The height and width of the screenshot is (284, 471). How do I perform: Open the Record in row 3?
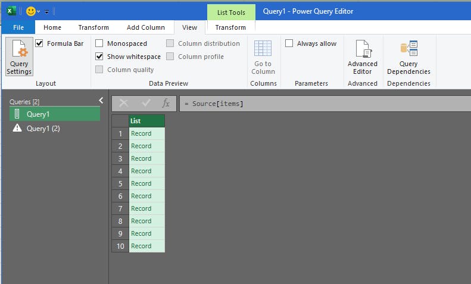[141, 158]
